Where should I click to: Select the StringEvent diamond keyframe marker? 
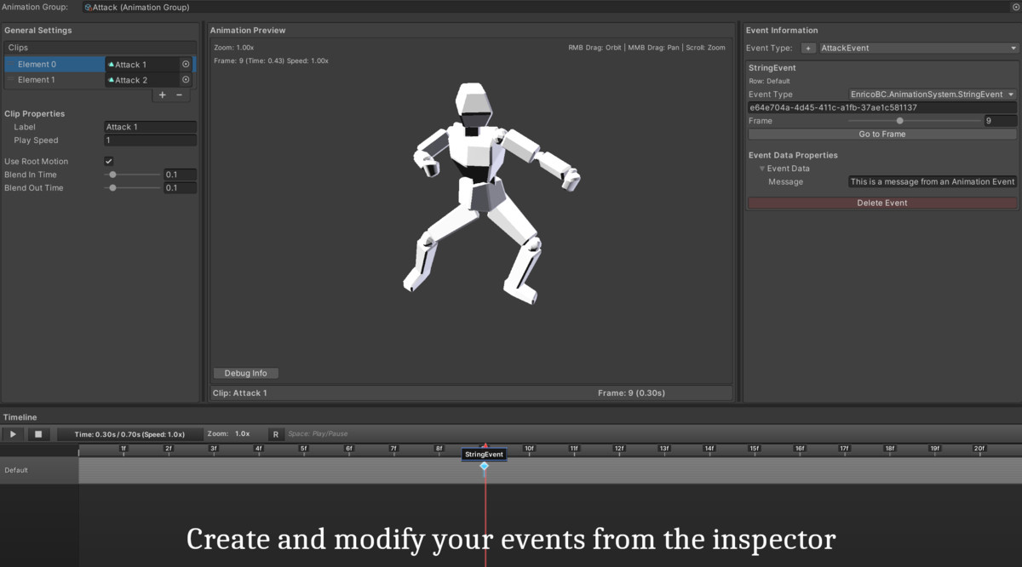(x=484, y=466)
